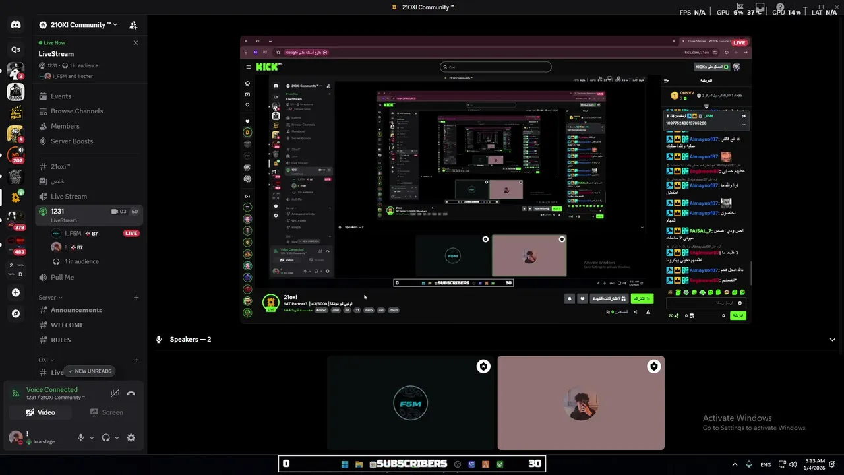
Task: Open Browse Channels
Action: 89,111
